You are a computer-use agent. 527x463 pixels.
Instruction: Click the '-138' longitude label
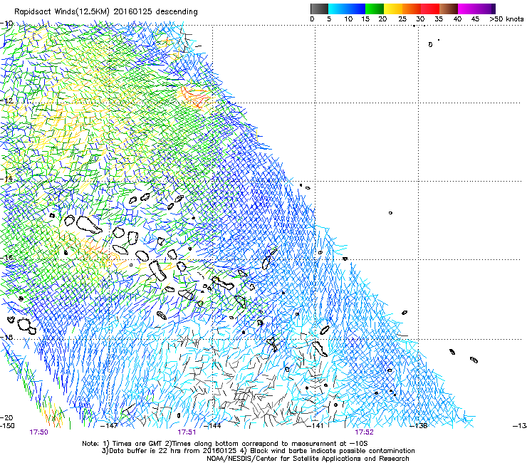419,426
